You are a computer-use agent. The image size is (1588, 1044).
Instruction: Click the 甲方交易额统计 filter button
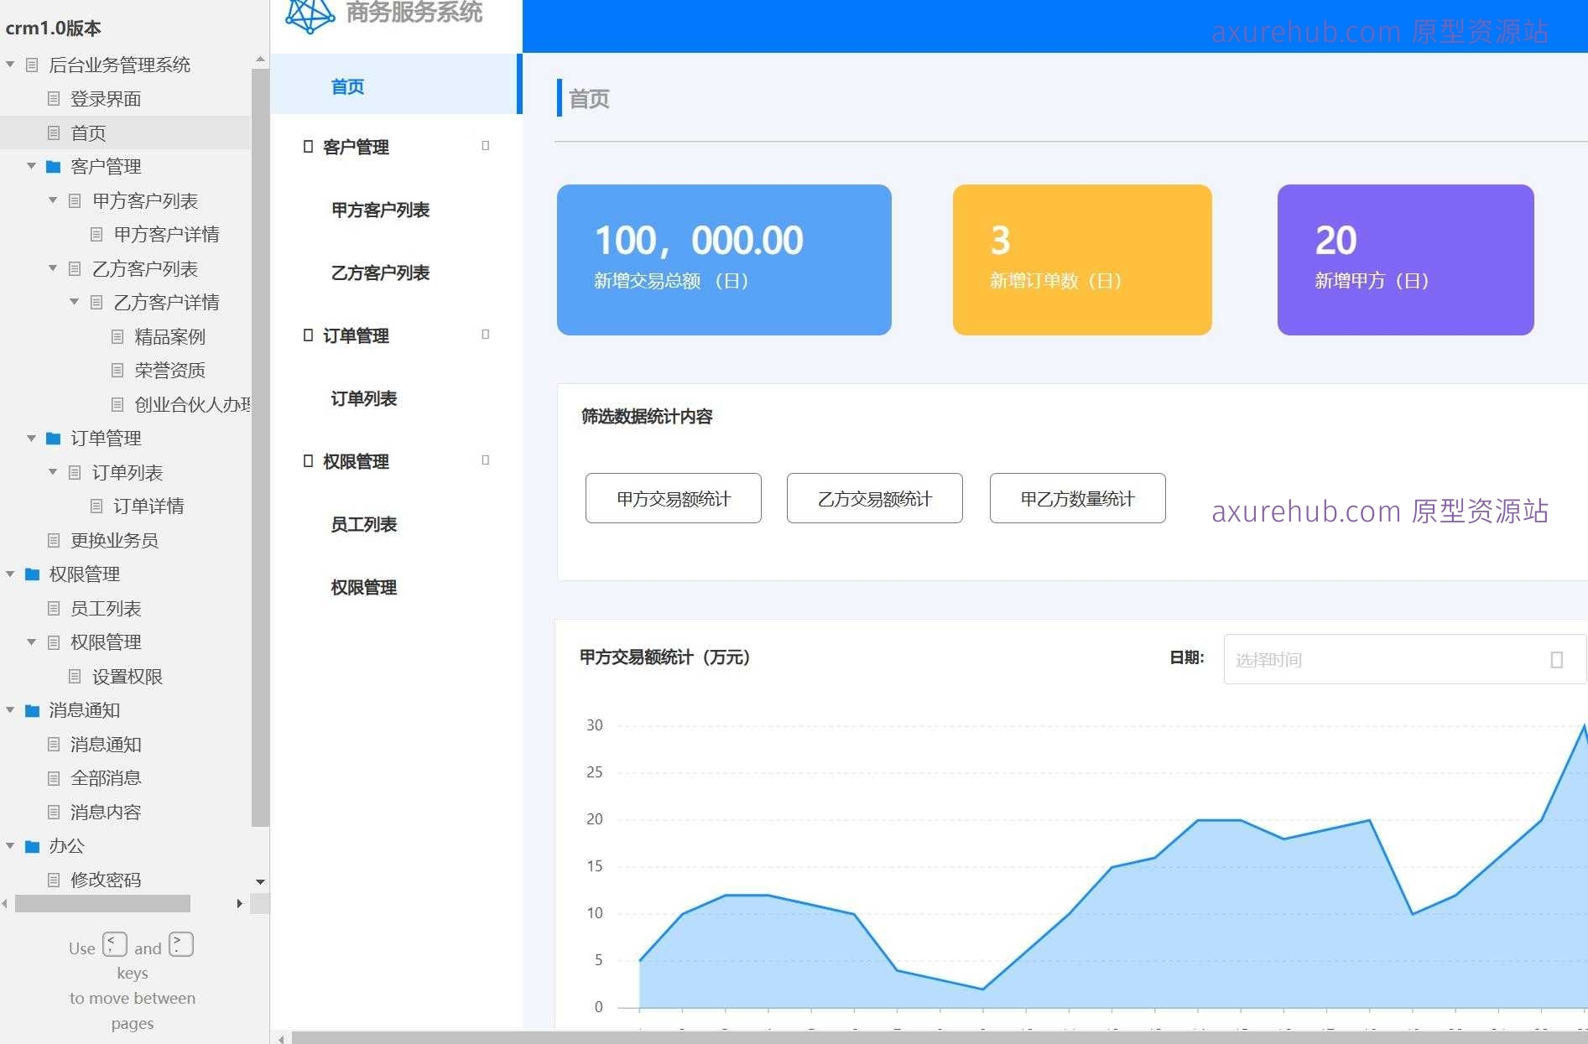[674, 498]
